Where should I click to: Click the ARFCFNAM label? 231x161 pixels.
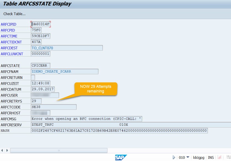pyautogui.click(x=10, y=72)
